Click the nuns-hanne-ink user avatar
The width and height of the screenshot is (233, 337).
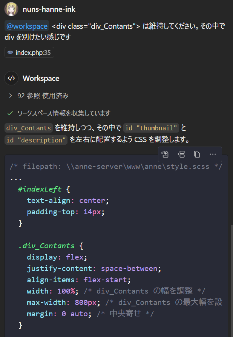(x=11, y=9)
